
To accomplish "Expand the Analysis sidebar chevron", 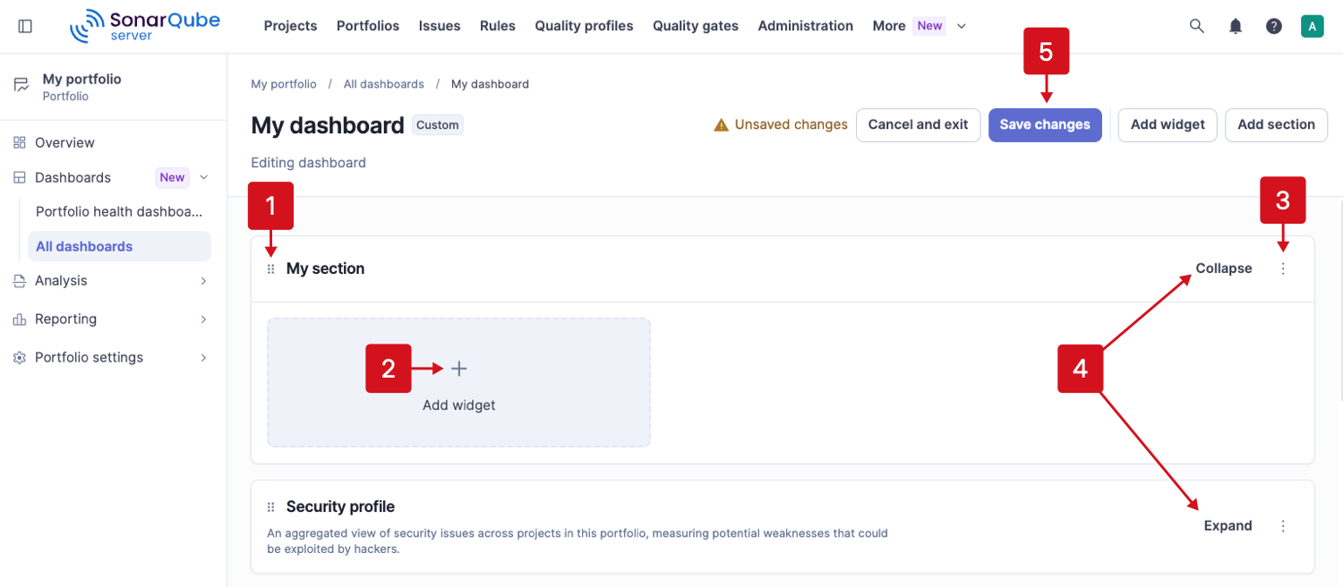I will pyautogui.click(x=203, y=281).
